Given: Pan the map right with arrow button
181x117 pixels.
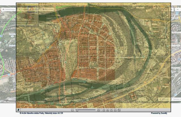Looking at the screenshot, I should (x=115, y=110).
